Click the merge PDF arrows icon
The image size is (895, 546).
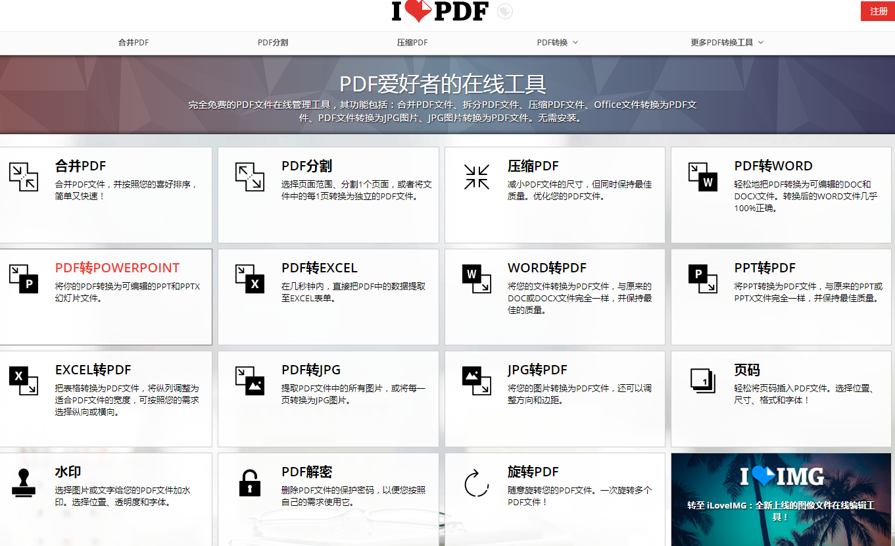pos(24,177)
